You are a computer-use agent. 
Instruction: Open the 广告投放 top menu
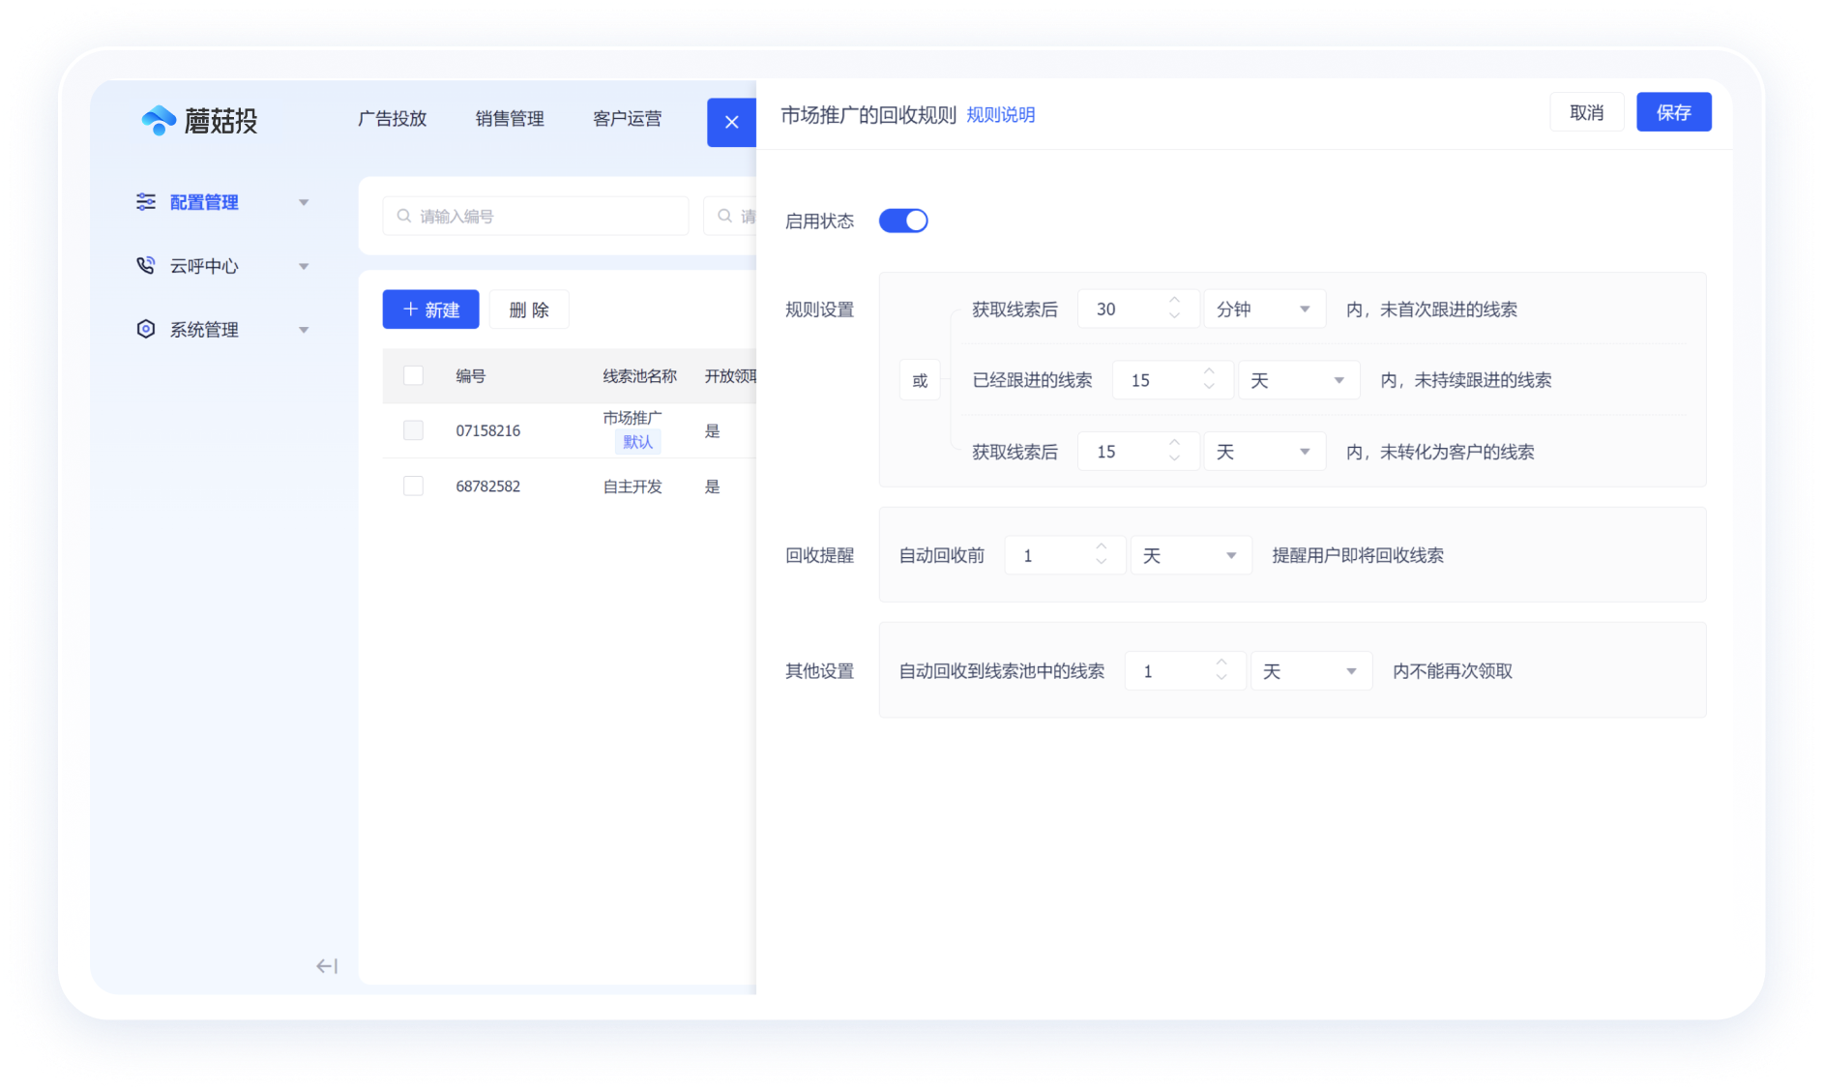tap(392, 118)
